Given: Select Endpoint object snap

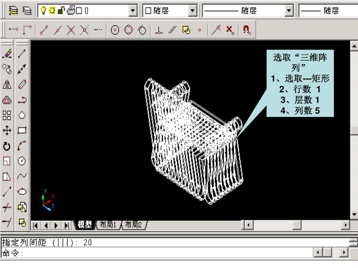Looking at the screenshot, I should pyautogui.click(x=44, y=30).
